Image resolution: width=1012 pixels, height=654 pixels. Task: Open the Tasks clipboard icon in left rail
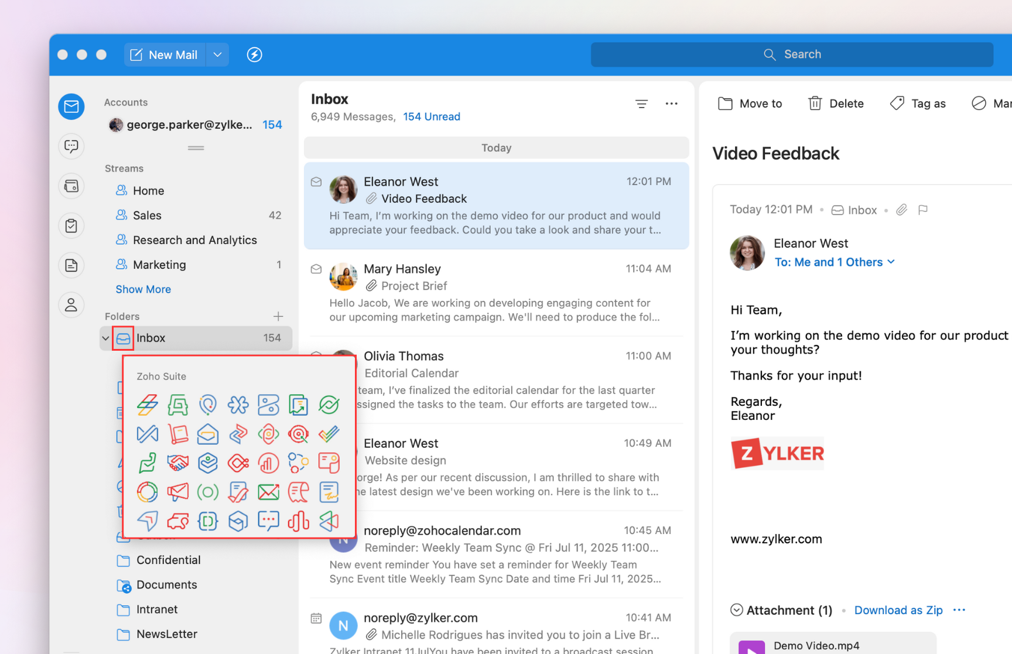[71, 225]
